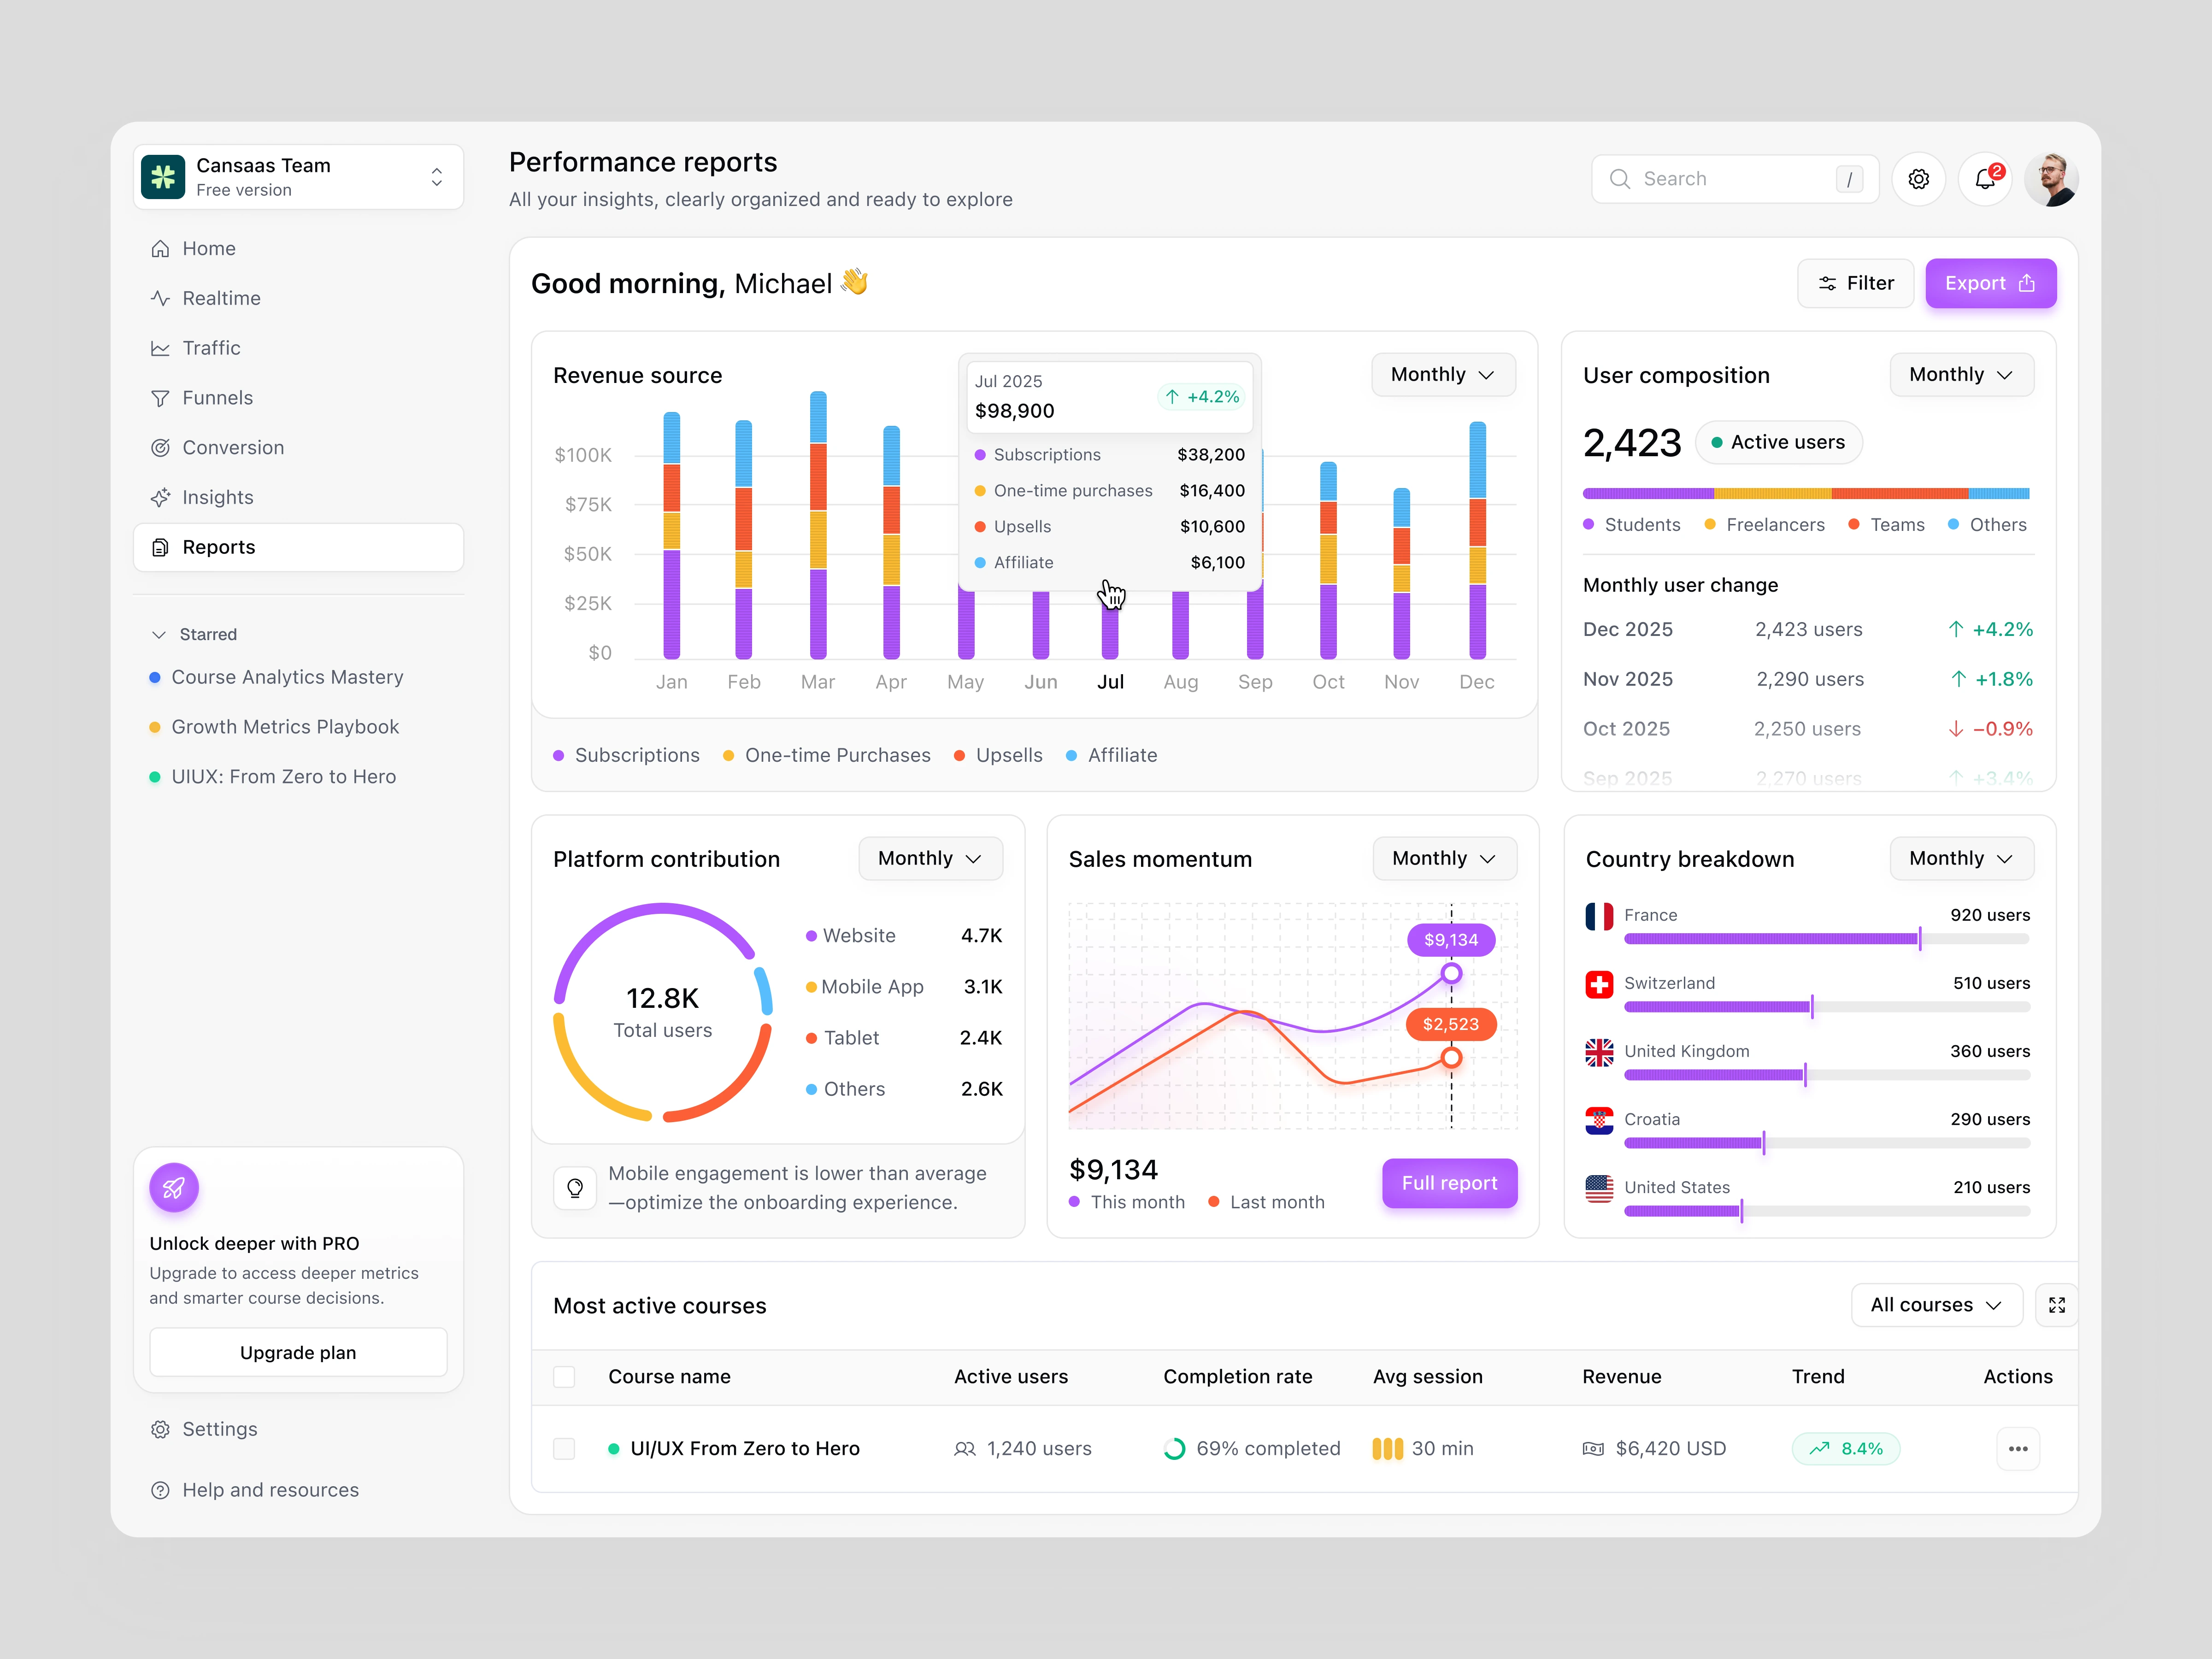The width and height of the screenshot is (2212, 1659).
Task: Open the Insights sidebar item
Action: (x=217, y=497)
